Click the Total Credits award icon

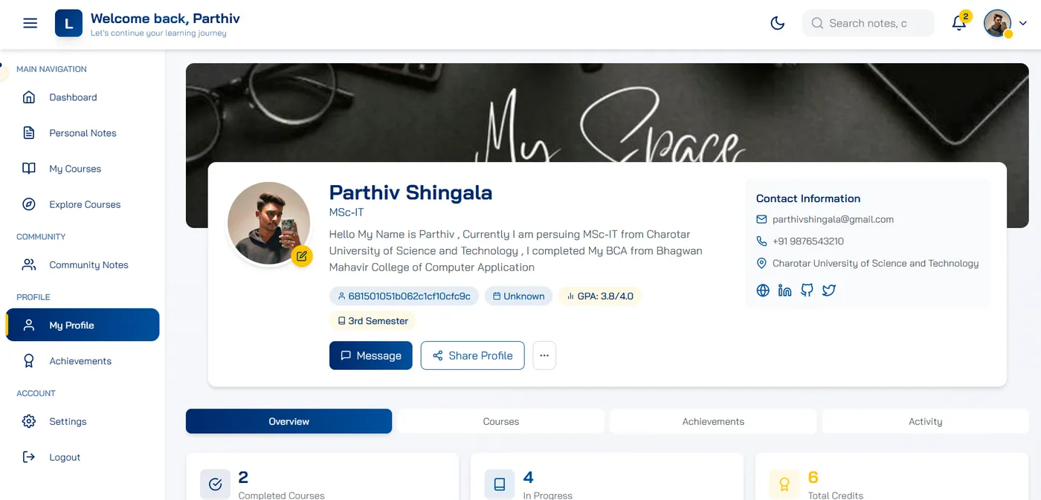784,484
